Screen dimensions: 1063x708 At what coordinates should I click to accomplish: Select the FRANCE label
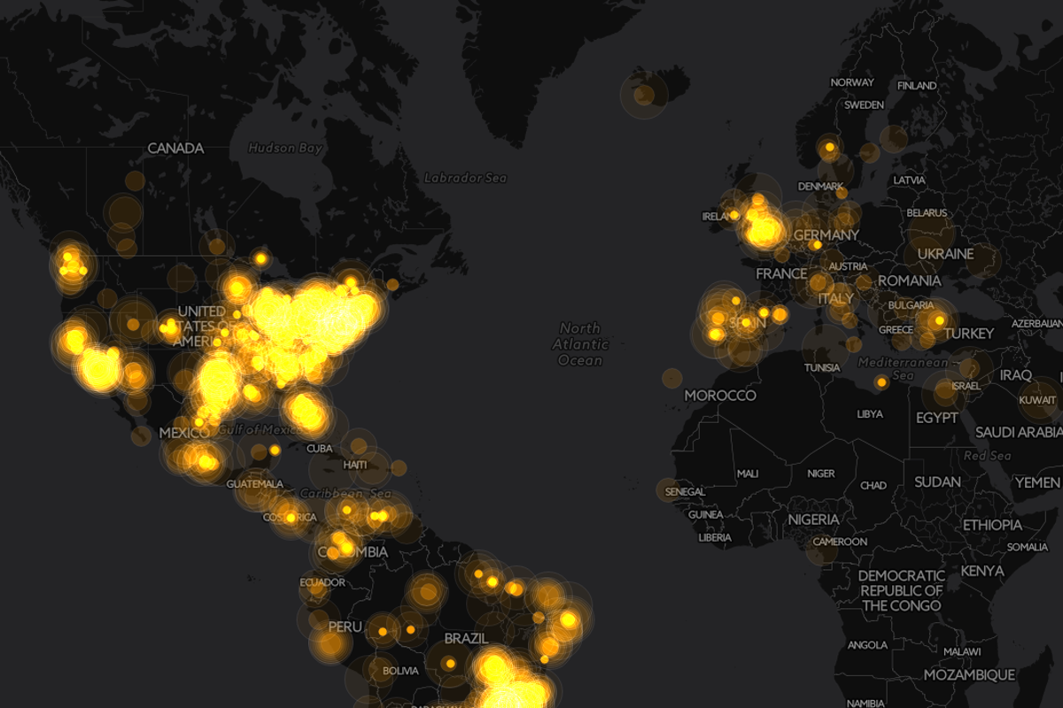pos(781,274)
